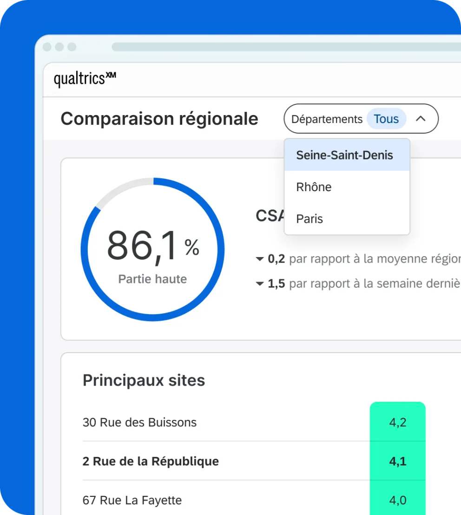Click the Qualtrics XM logo
The image size is (461, 515).
click(x=85, y=79)
